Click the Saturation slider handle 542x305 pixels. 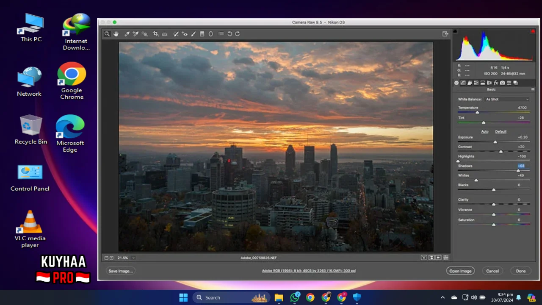(494, 225)
